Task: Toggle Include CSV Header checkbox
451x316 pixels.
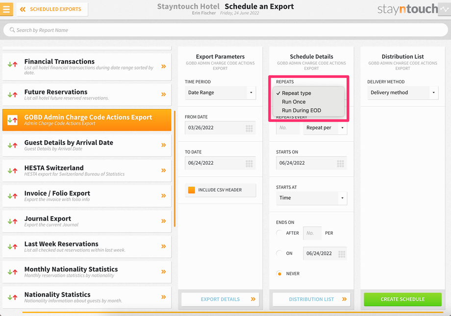Action: (191, 190)
